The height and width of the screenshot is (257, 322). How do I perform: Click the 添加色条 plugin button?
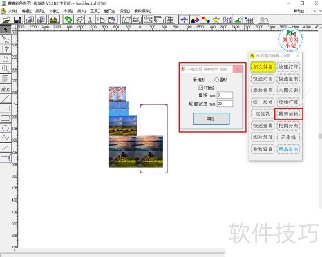click(x=263, y=90)
